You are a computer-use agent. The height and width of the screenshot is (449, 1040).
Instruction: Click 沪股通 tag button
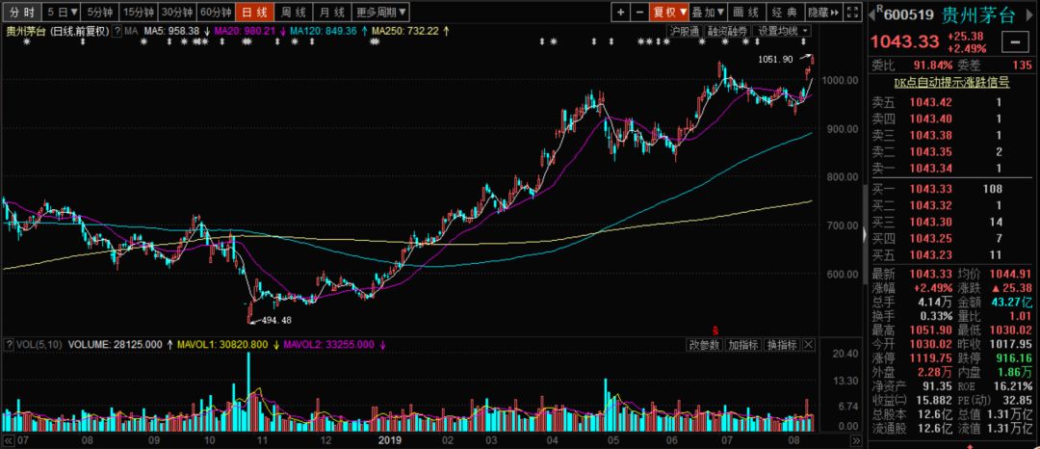click(684, 31)
